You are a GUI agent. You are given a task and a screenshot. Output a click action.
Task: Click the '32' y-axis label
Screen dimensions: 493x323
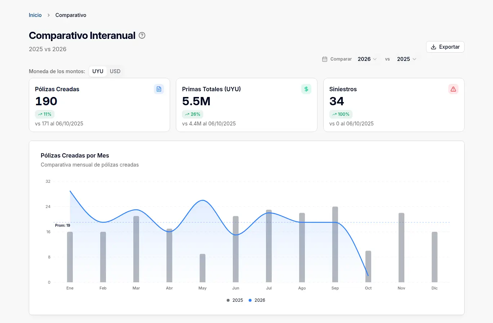click(48, 181)
